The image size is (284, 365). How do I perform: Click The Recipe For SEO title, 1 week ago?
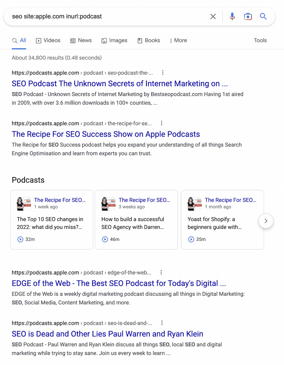60,200
